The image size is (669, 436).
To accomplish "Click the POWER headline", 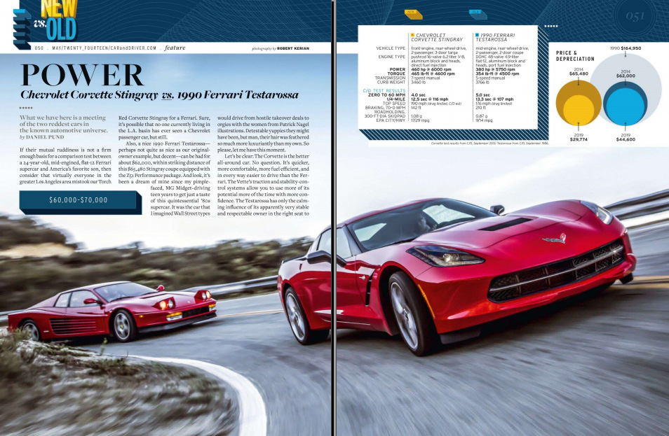I will click(82, 75).
